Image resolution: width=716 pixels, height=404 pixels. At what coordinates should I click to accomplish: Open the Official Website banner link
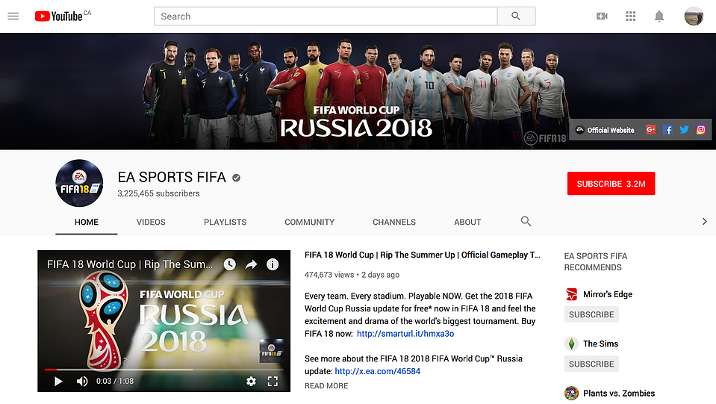point(605,130)
